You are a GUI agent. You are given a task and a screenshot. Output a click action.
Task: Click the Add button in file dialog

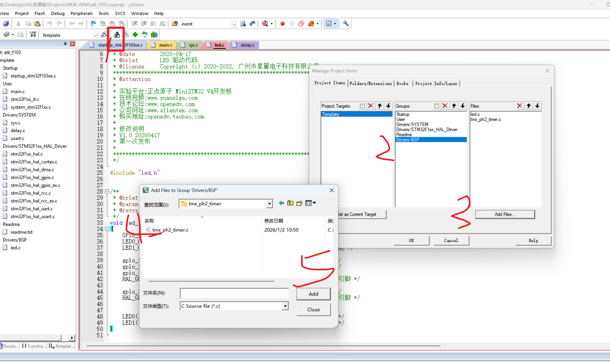[x=313, y=294]
